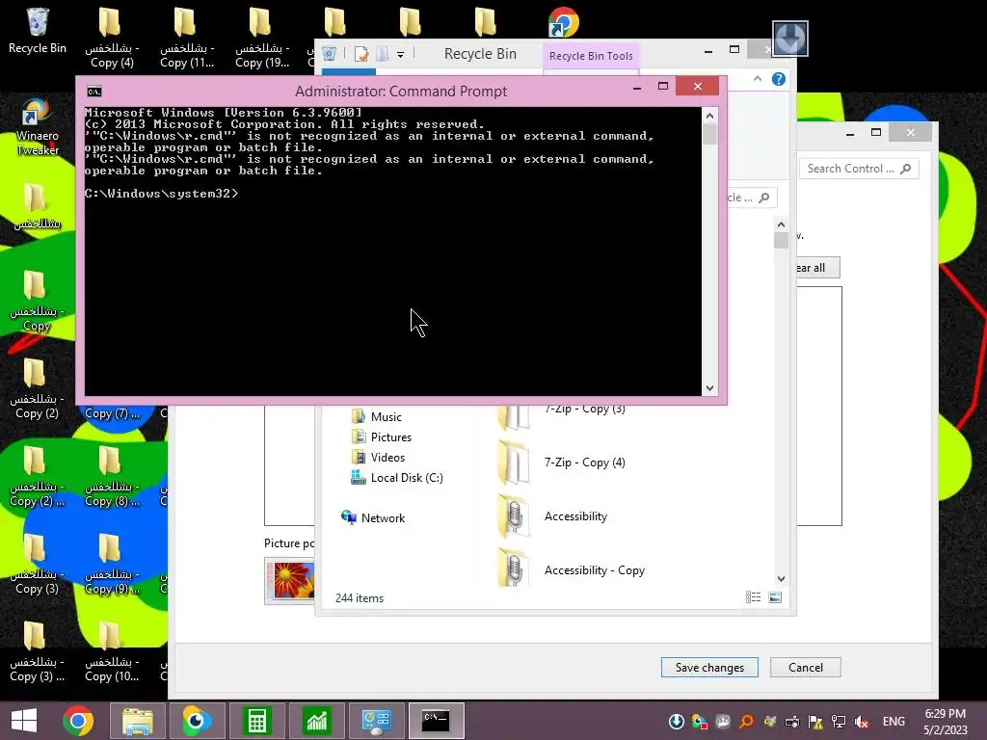Image resolution: width=987 pixels, height=740 pixels.
Task: Click Cancel in the Control Panel window
Action: [x=805, y=667]
